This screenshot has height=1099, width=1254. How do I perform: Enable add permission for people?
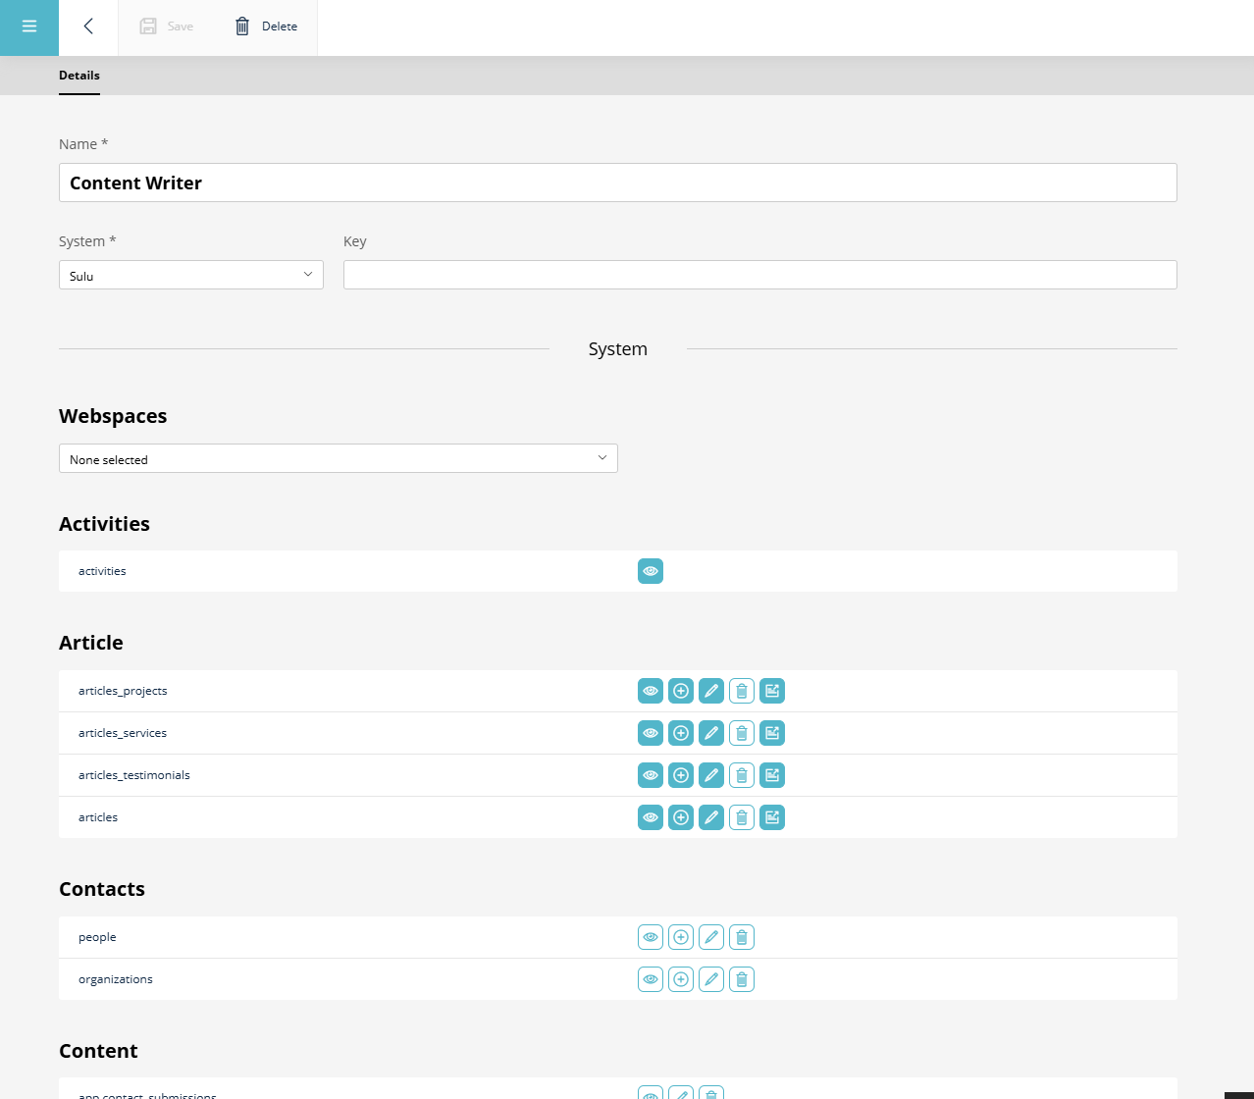coord(681,937)
